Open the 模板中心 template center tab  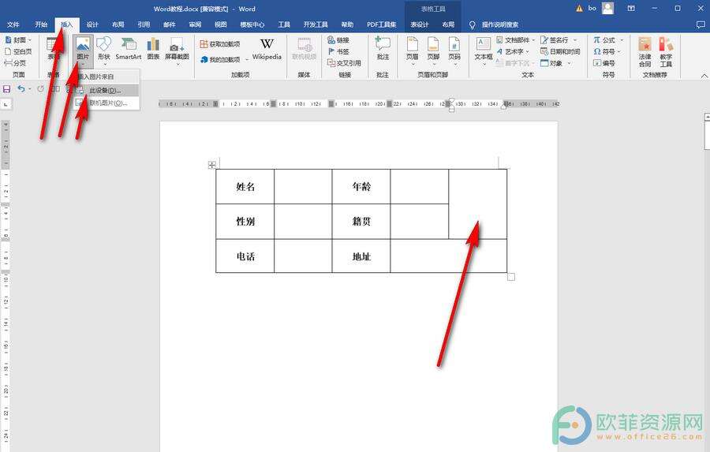(252, 24)
